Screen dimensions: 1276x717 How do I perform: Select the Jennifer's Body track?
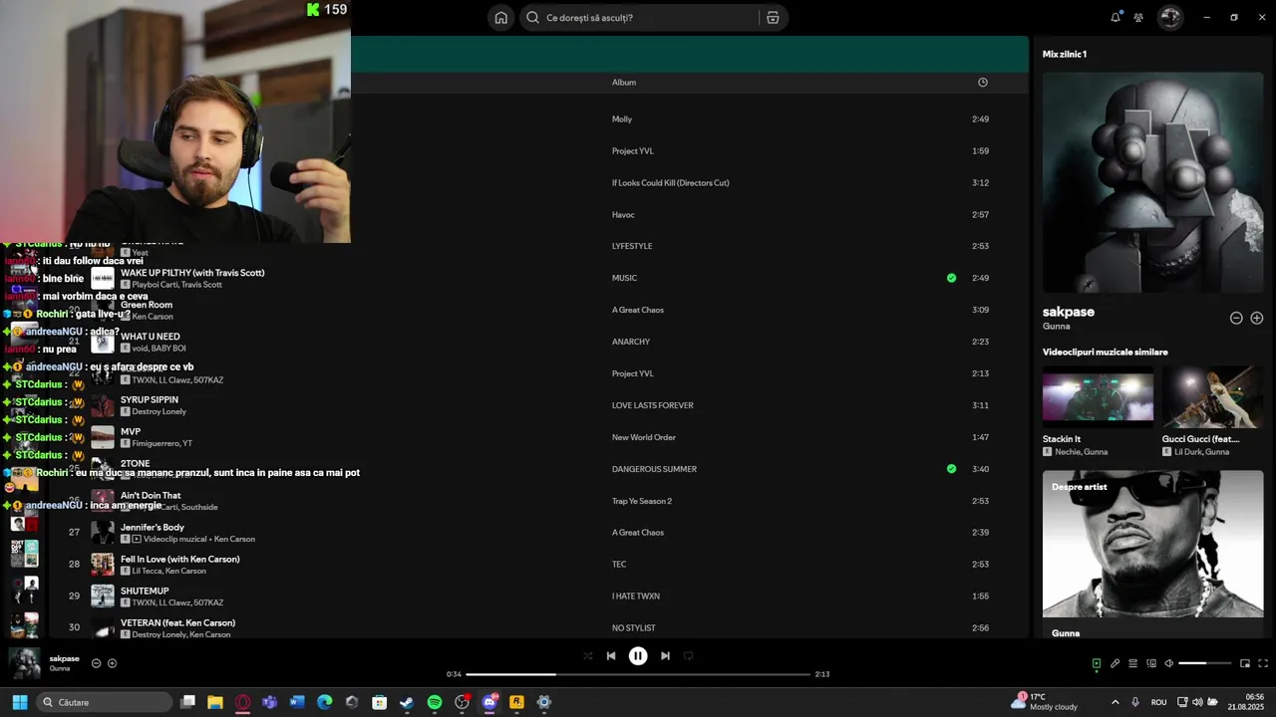538,533
